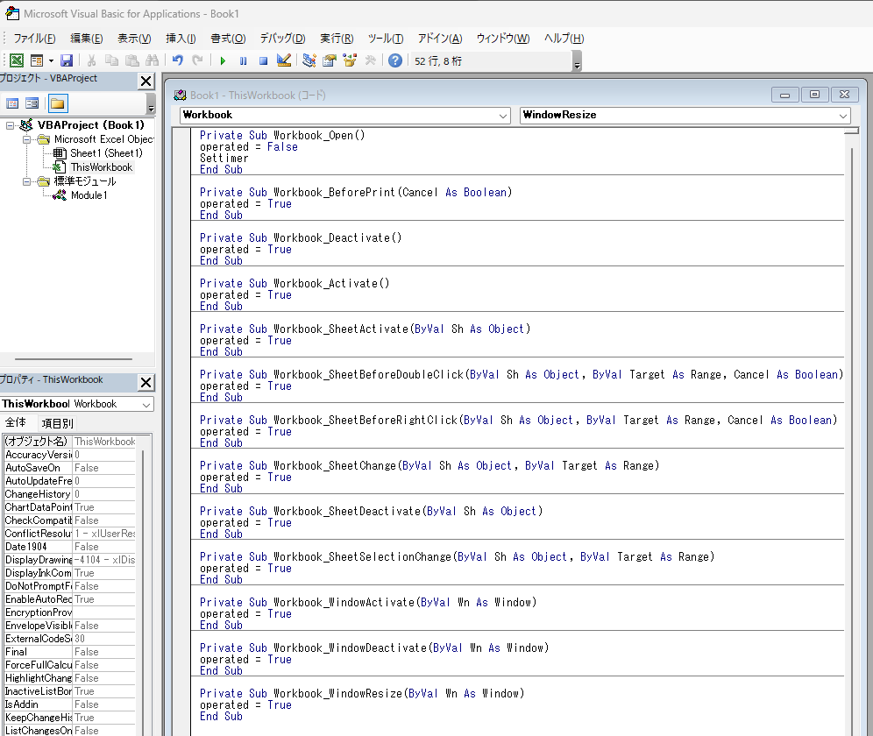This screenshot has width=873, height=736.
Task: Select Module1 in the project tree
Action: (89, 195)
